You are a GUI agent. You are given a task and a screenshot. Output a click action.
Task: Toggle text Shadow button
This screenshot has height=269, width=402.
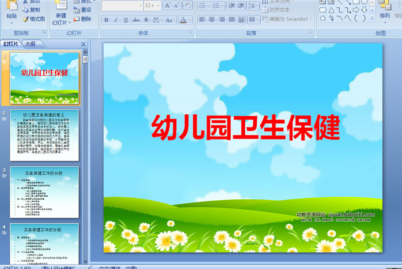pos(146,20)
